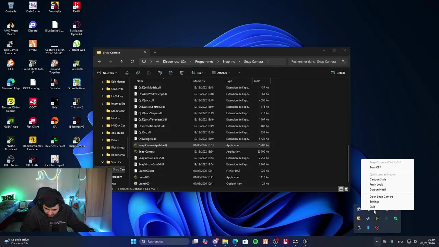Click the Rename icon in Explorer toolbar
Image resolution: width=439 pixels, height=247 pixels.
tap(160, 73)
